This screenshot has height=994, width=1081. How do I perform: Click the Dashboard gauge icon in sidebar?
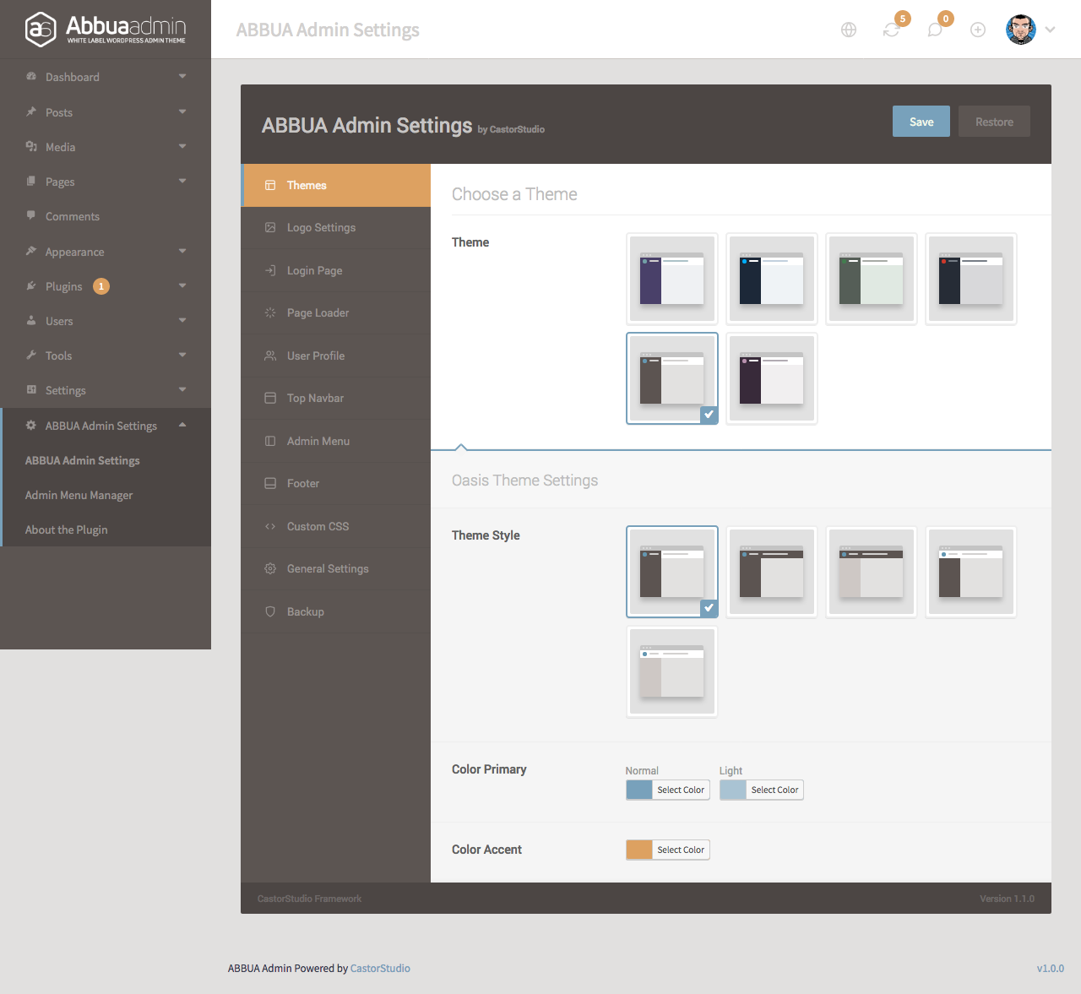pyautogui.click(x=31, y=77)
